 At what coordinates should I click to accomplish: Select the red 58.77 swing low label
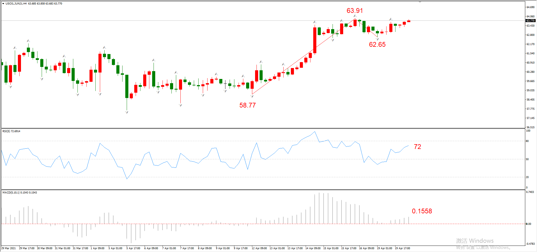[x=248, y=105]
